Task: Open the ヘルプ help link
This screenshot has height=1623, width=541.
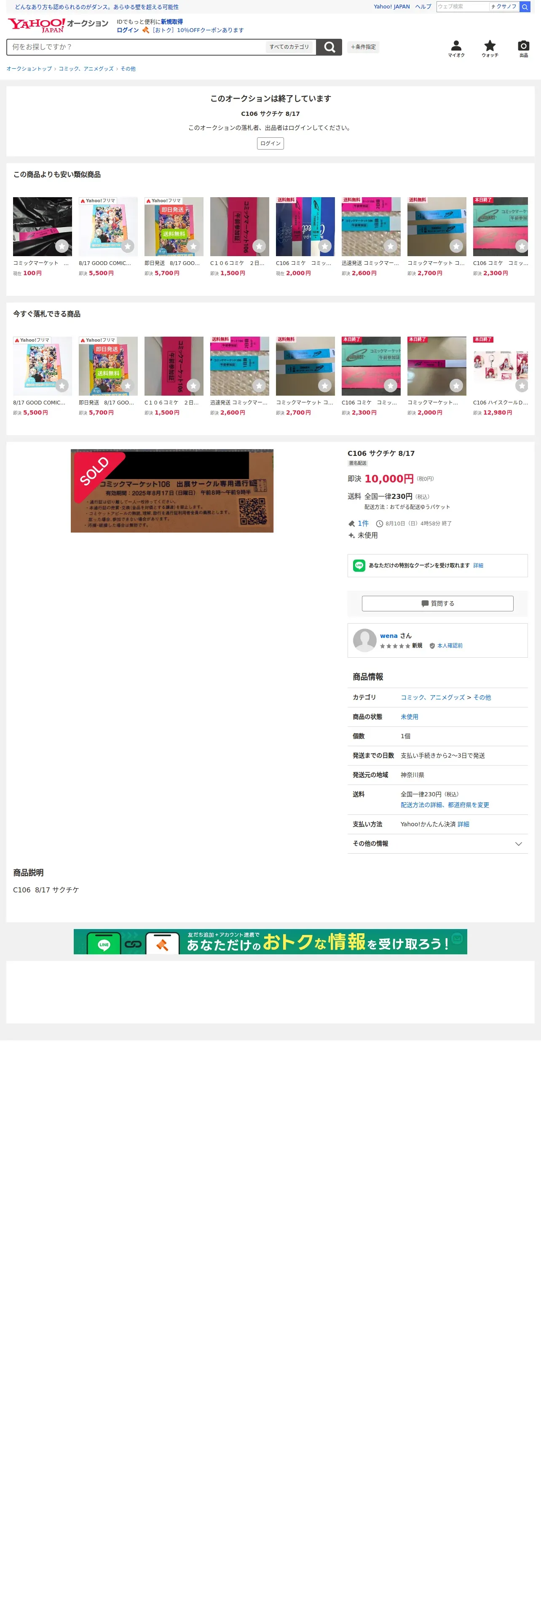Action: coord(423,7)
